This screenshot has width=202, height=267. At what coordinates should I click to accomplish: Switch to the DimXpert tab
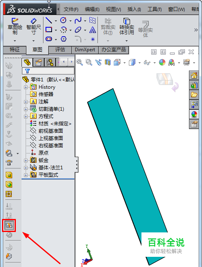[85, 50]
